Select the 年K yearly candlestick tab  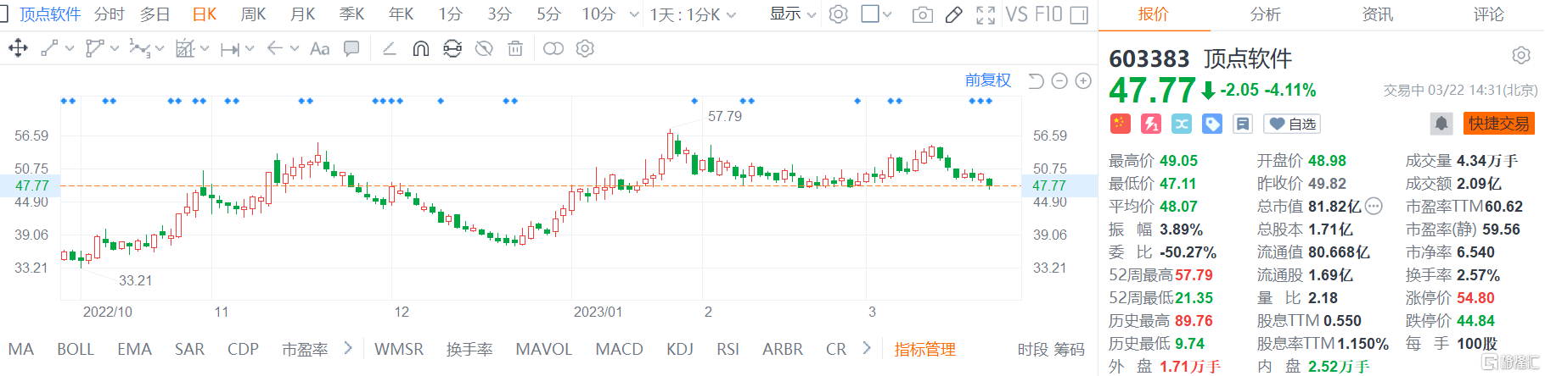401,14
